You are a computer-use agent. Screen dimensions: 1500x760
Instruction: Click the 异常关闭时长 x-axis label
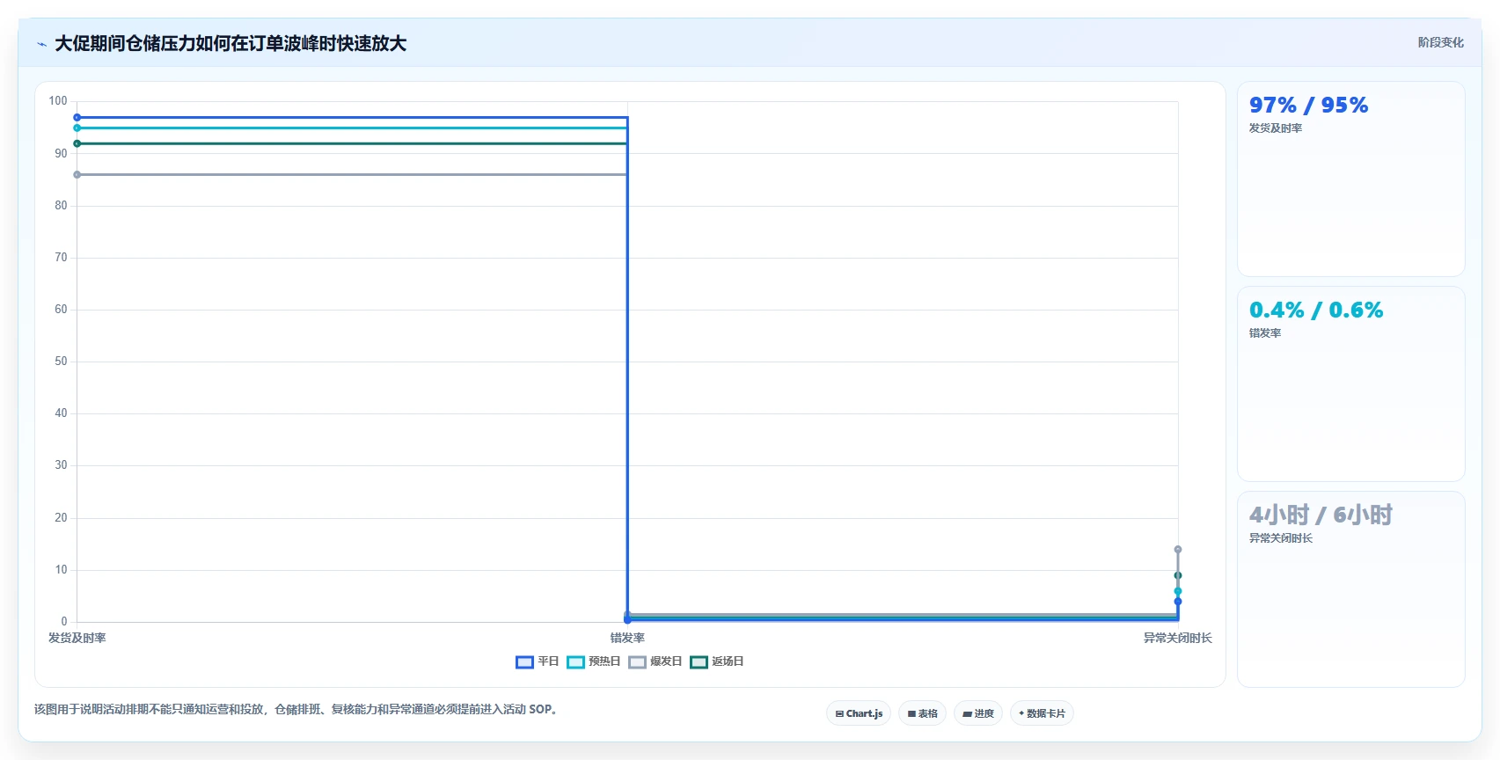pyautogui.click(x=1178, y=638)
